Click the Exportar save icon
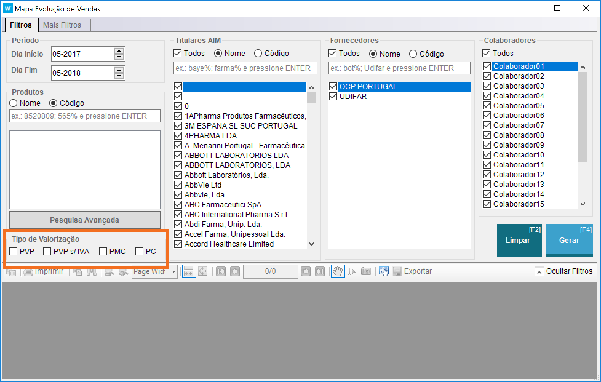 point(397,271)
